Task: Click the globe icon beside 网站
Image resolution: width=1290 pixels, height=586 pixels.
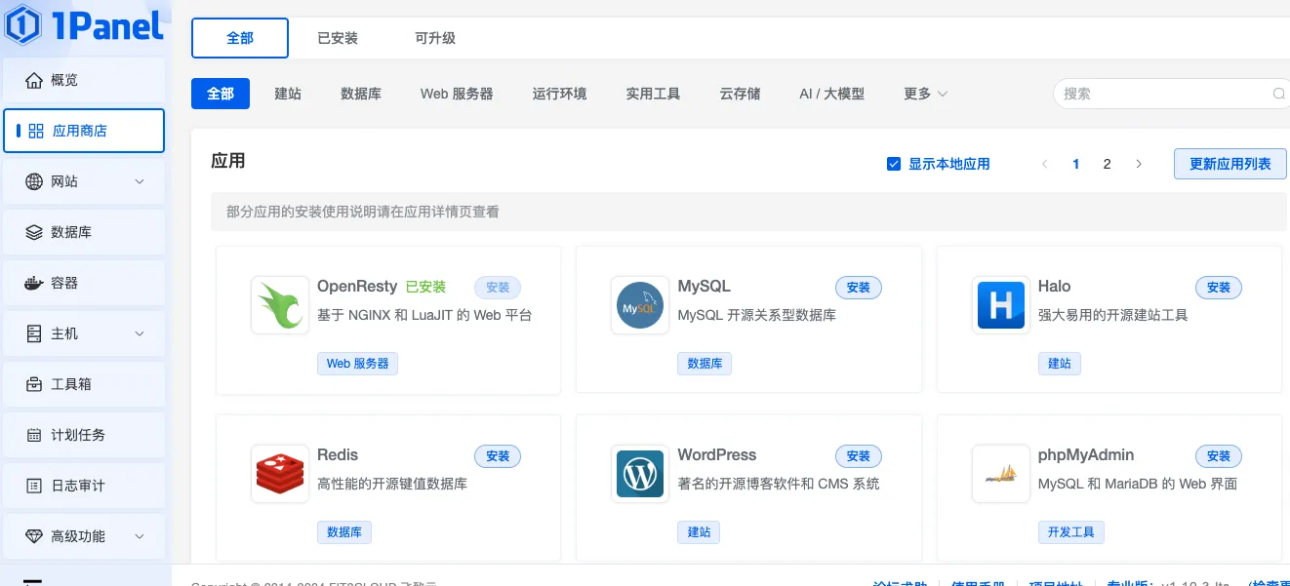Action: coord(34,181)
